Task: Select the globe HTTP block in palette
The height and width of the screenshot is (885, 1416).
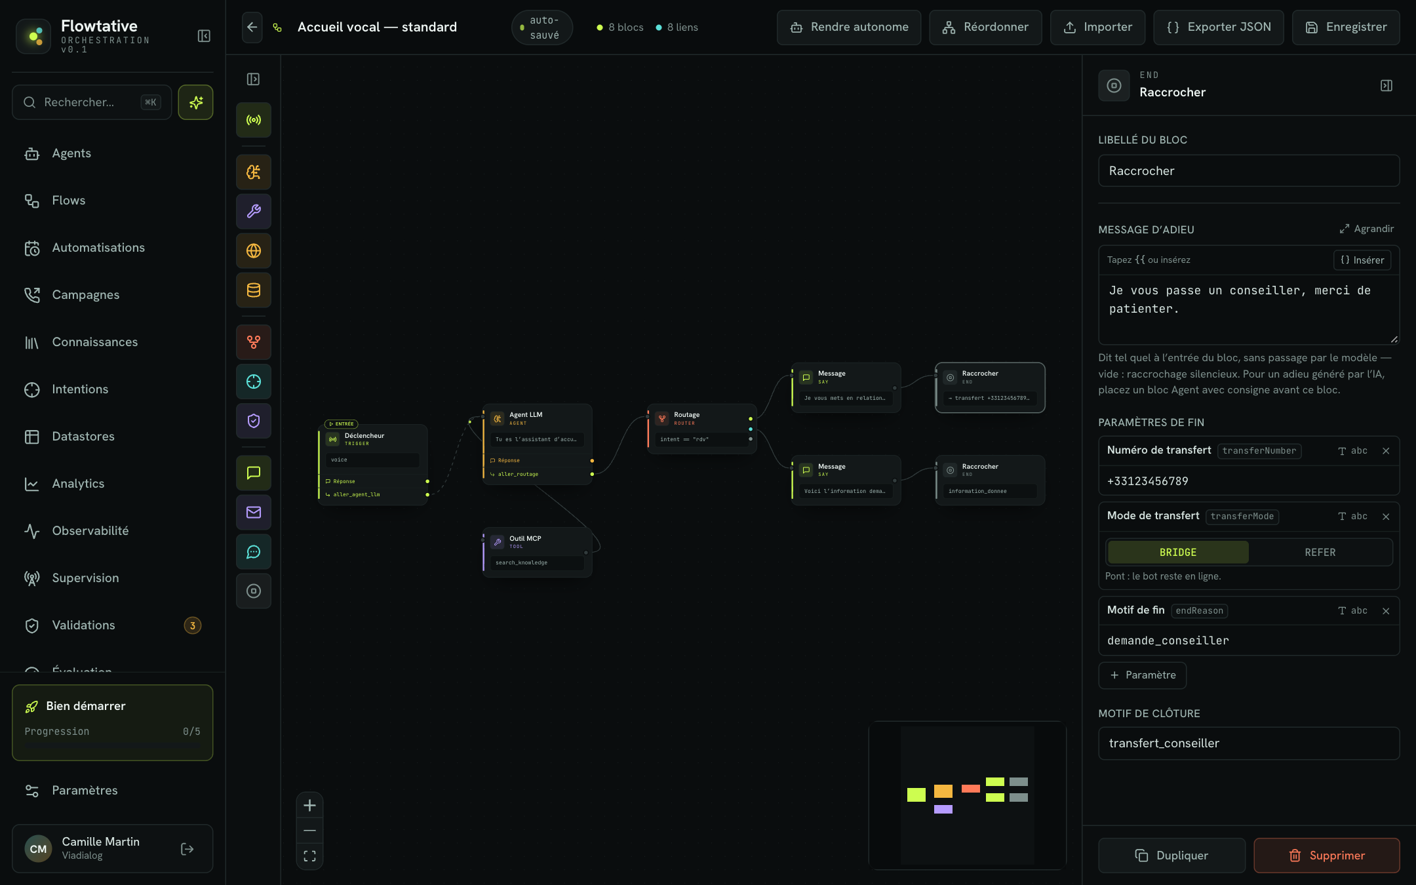Action: coord(254,250)
